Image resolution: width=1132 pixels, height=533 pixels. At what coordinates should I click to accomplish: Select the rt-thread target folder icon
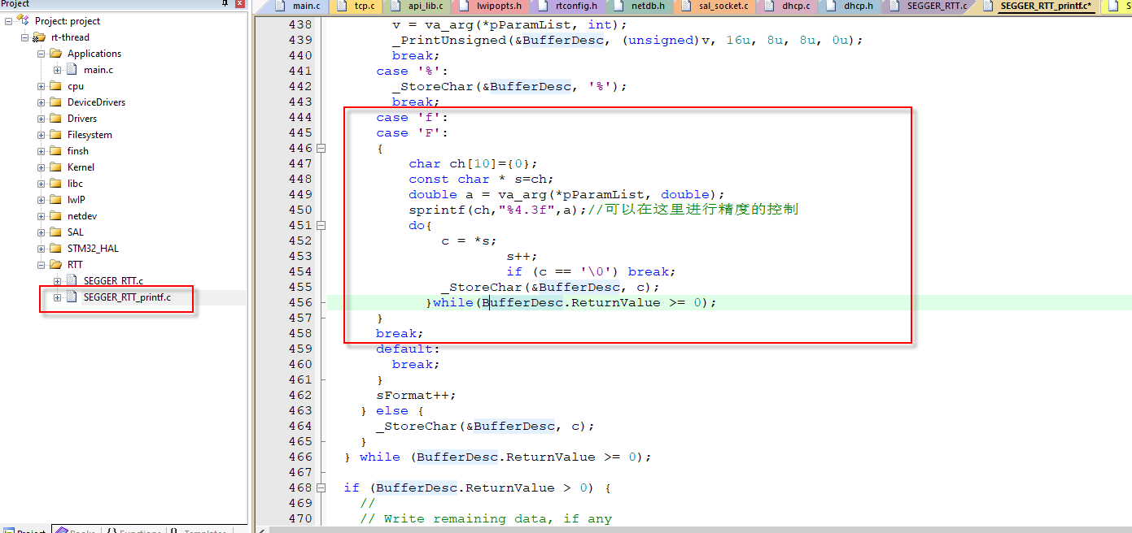tap(39, 37)
